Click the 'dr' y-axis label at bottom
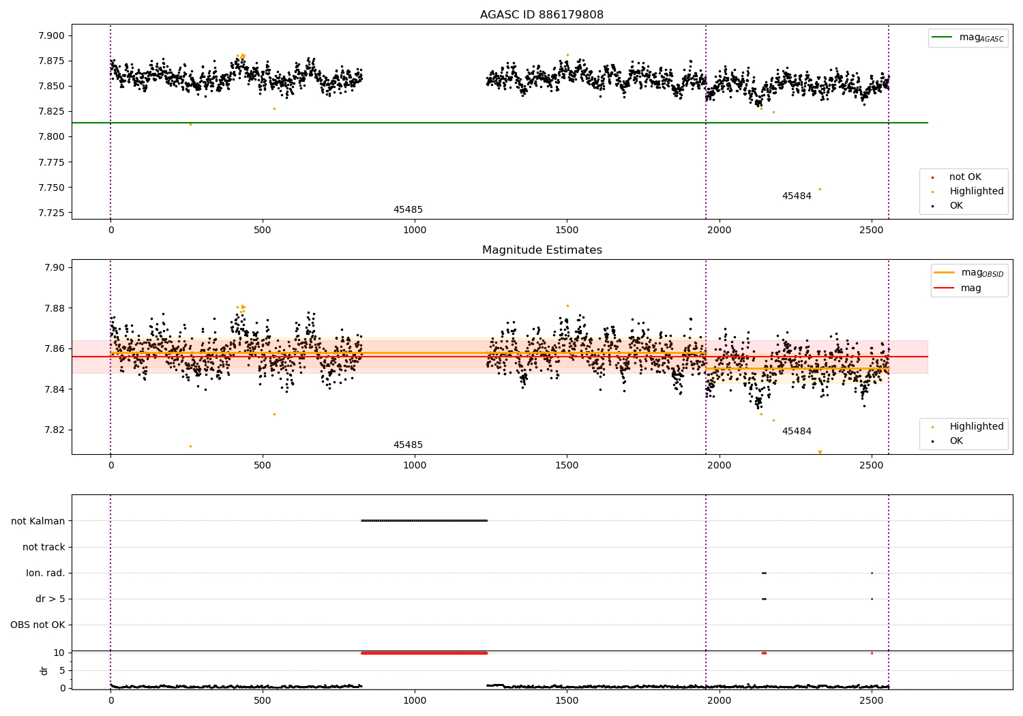The width and height of the screenshot is (1023, 716). click(x=44, y=670)
